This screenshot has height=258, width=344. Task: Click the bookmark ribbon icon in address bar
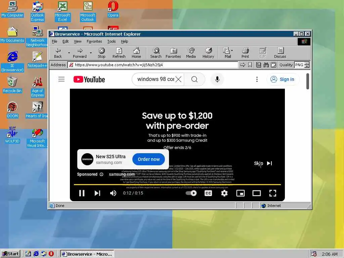(x=250, y=65)
